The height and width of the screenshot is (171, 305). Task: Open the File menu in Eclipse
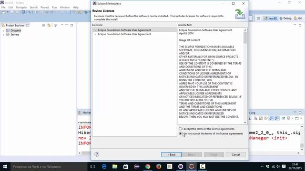point(3,8)
